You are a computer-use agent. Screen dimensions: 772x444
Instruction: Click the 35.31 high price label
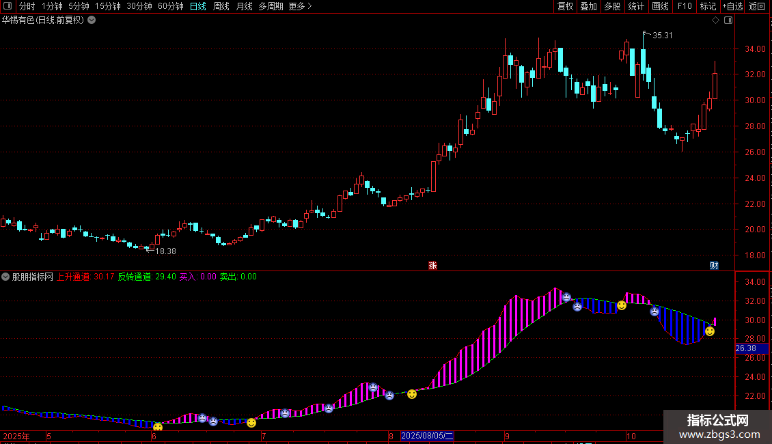[662, 36]
